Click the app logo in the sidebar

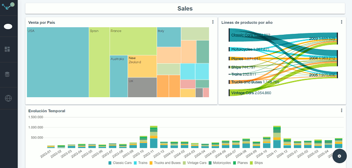pyautogui.click(x=8, y=6)
